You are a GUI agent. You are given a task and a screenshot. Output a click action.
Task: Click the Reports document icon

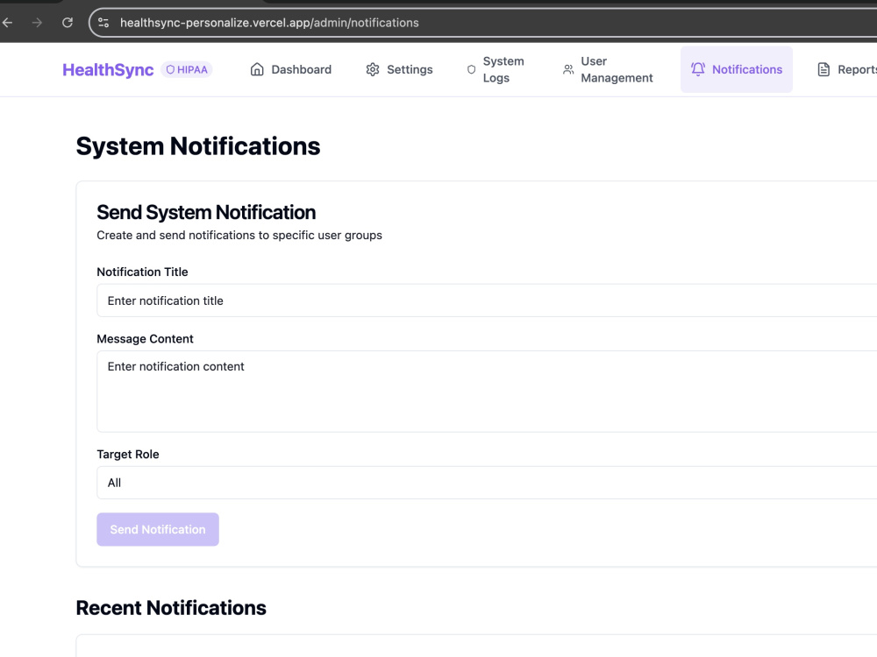(x=824, y=69)
